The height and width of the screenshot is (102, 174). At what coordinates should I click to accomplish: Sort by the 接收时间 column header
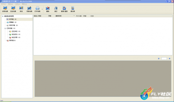coord(65,16)
